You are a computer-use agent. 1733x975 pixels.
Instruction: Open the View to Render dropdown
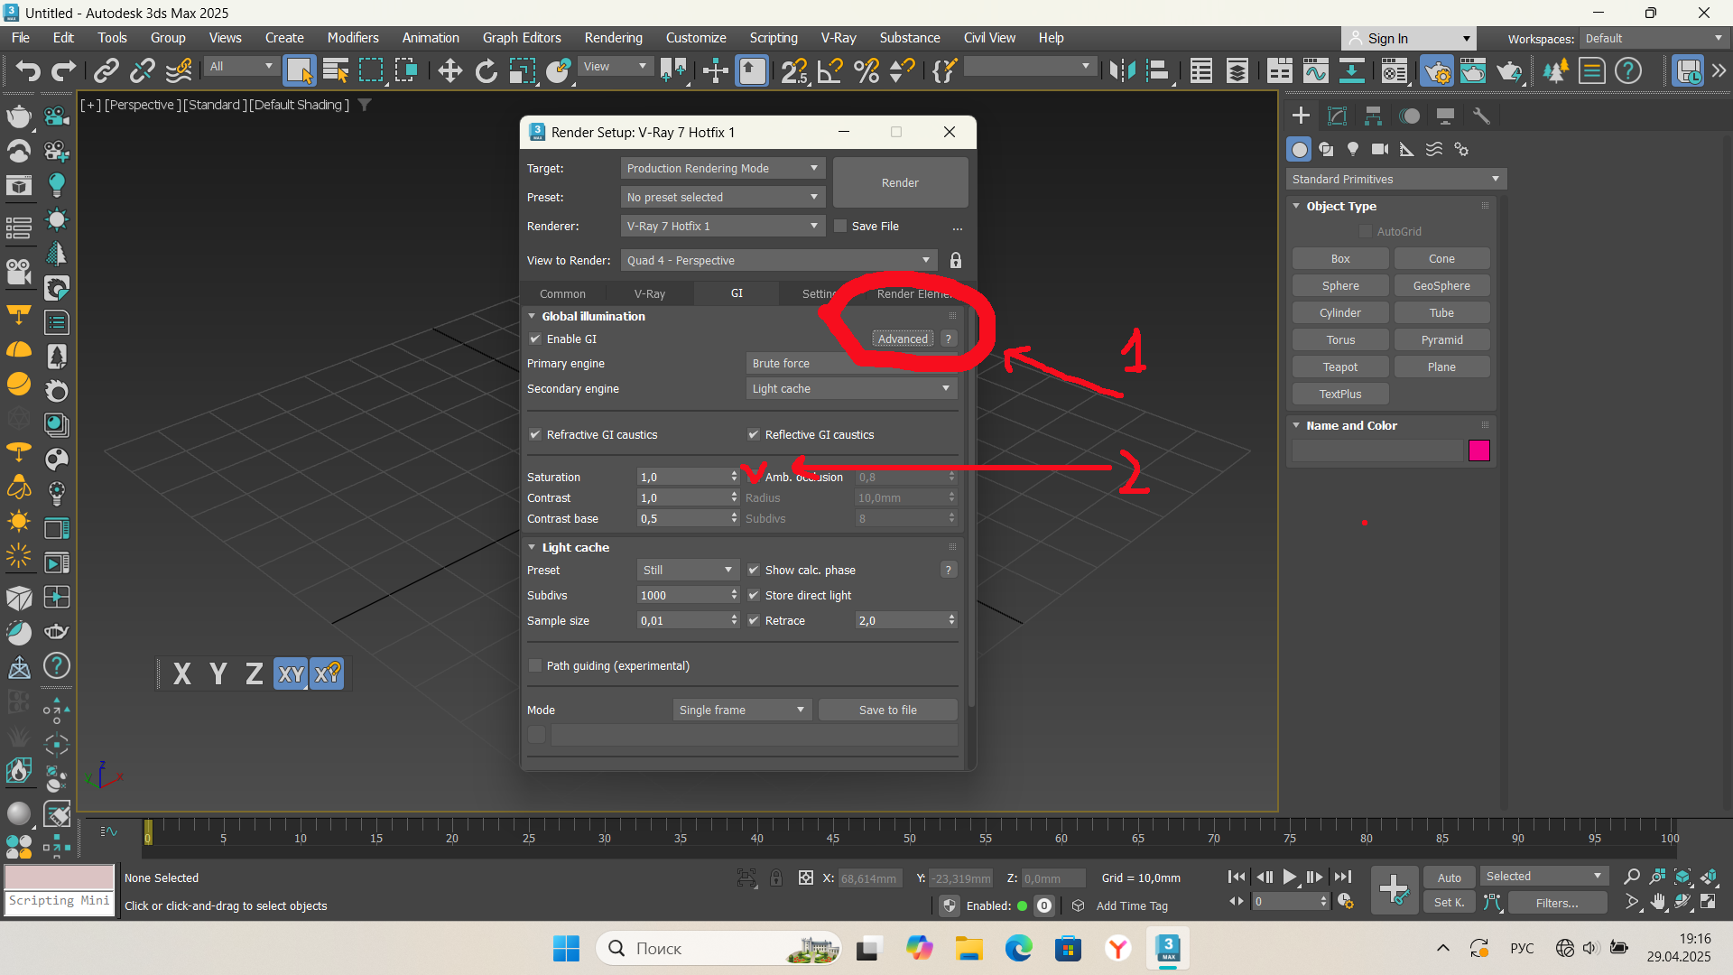click(778, 261)
